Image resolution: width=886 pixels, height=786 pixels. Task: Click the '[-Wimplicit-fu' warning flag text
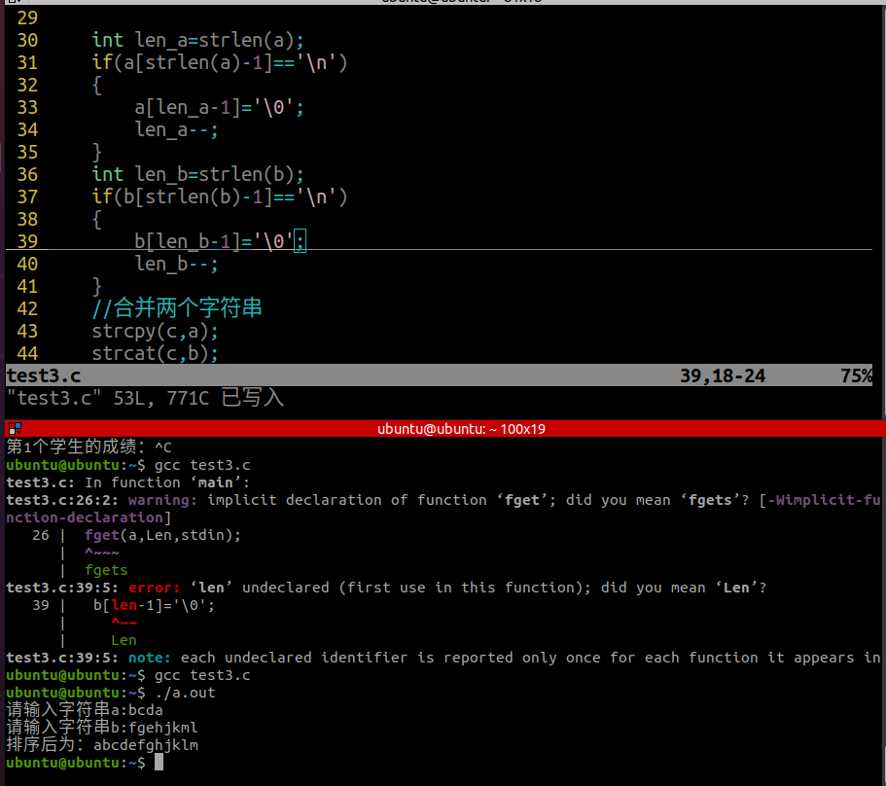click(820, 500)
